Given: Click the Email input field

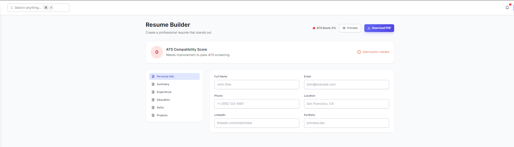Looking at the screenshot, I should coord(347,85).
